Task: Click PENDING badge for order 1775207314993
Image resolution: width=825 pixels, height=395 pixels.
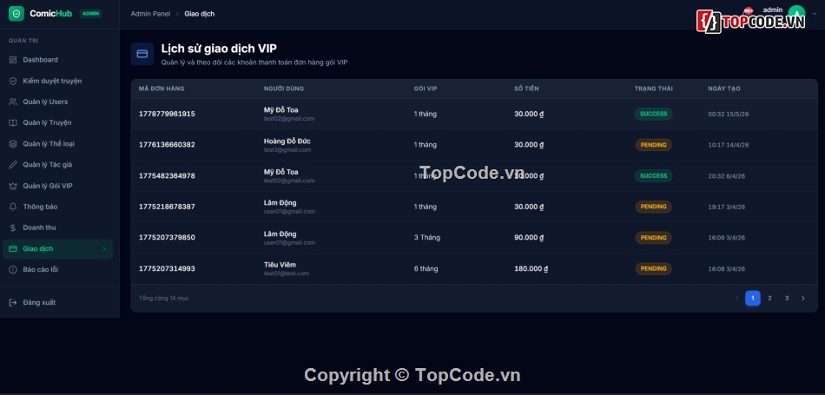Action: [x=653, y=269]
